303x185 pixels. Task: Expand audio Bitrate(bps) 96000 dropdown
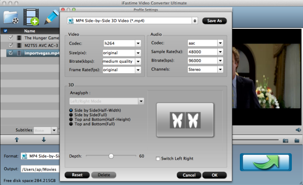click(x=220, y=61)
